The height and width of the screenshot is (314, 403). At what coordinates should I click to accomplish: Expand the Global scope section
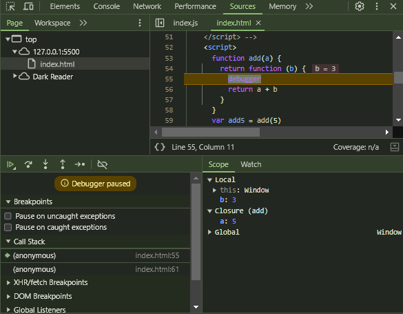point(209,232)
